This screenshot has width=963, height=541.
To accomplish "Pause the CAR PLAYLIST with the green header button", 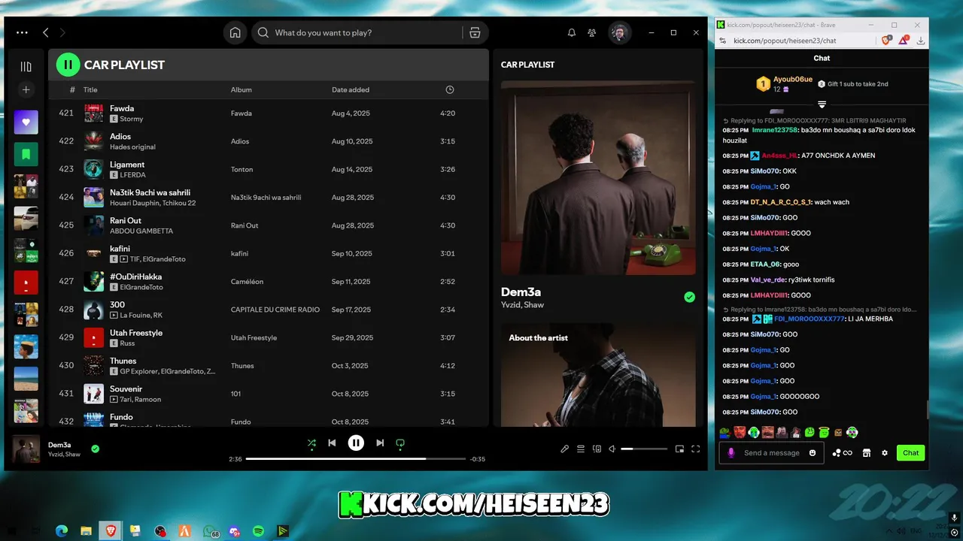I will [x=68, y=65].
